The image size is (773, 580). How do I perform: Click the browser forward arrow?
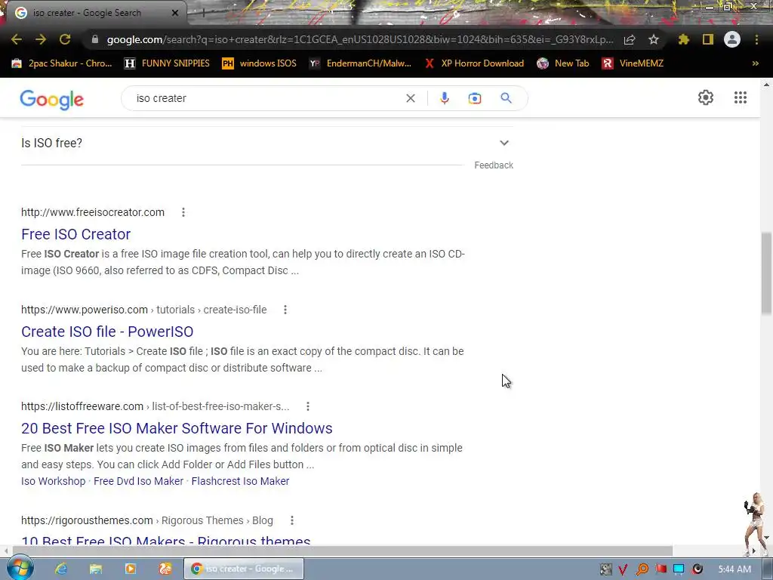[x=41, y=39]
